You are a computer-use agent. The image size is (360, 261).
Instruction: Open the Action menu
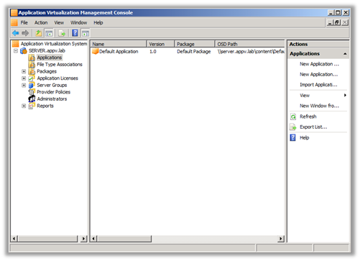pyautogui.click(x=41, y=23)
